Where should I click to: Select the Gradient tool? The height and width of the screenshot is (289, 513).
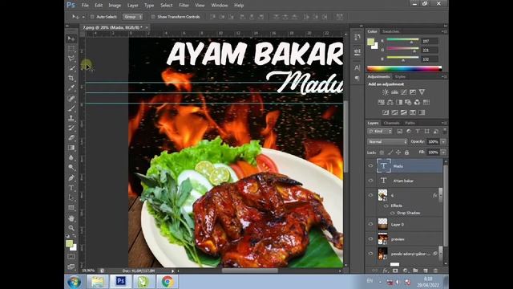coord(71,148)
